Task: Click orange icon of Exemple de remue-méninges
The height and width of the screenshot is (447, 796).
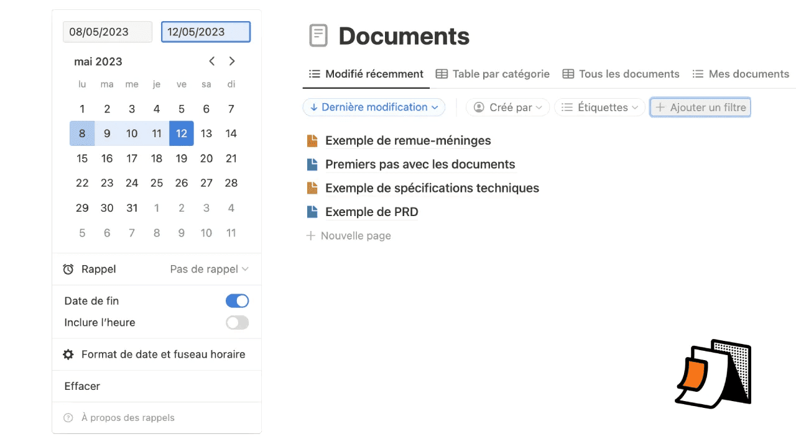Action: coord(312,141)
